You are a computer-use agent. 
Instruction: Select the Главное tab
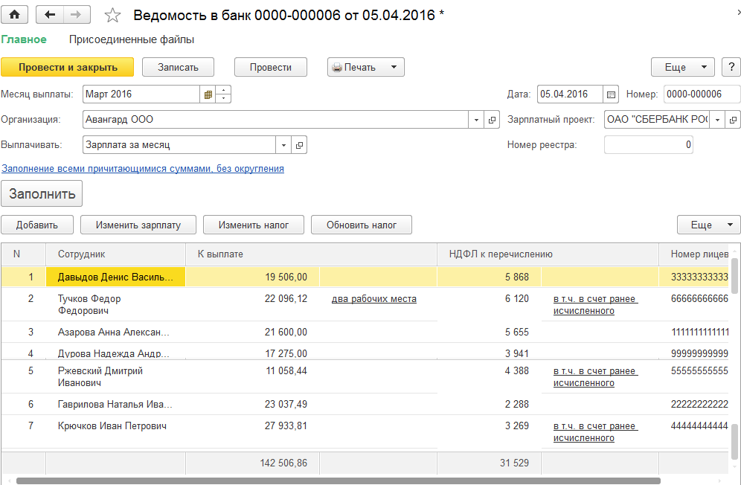pos(24,39)
